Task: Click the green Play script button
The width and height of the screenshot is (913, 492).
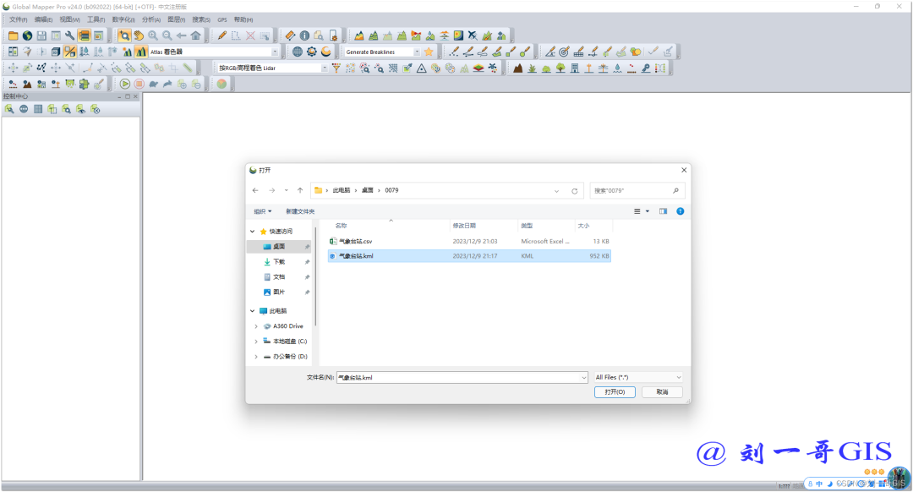Action: [124, 84]
